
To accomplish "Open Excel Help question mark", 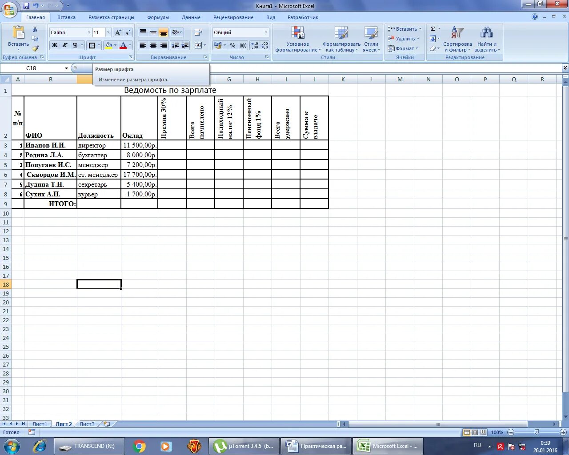I will click(x=535, y=17).
